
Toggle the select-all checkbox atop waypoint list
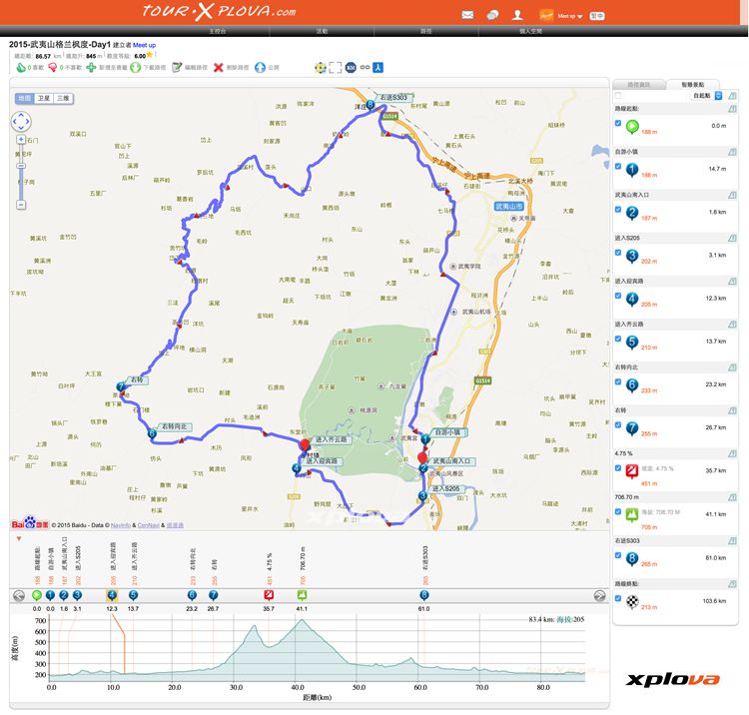click(x=619, y=96)
